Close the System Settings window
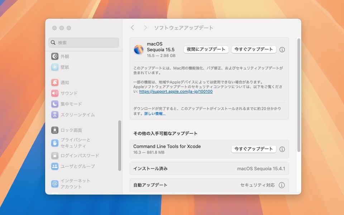This screenshot has width=344, height=215. 54,28
